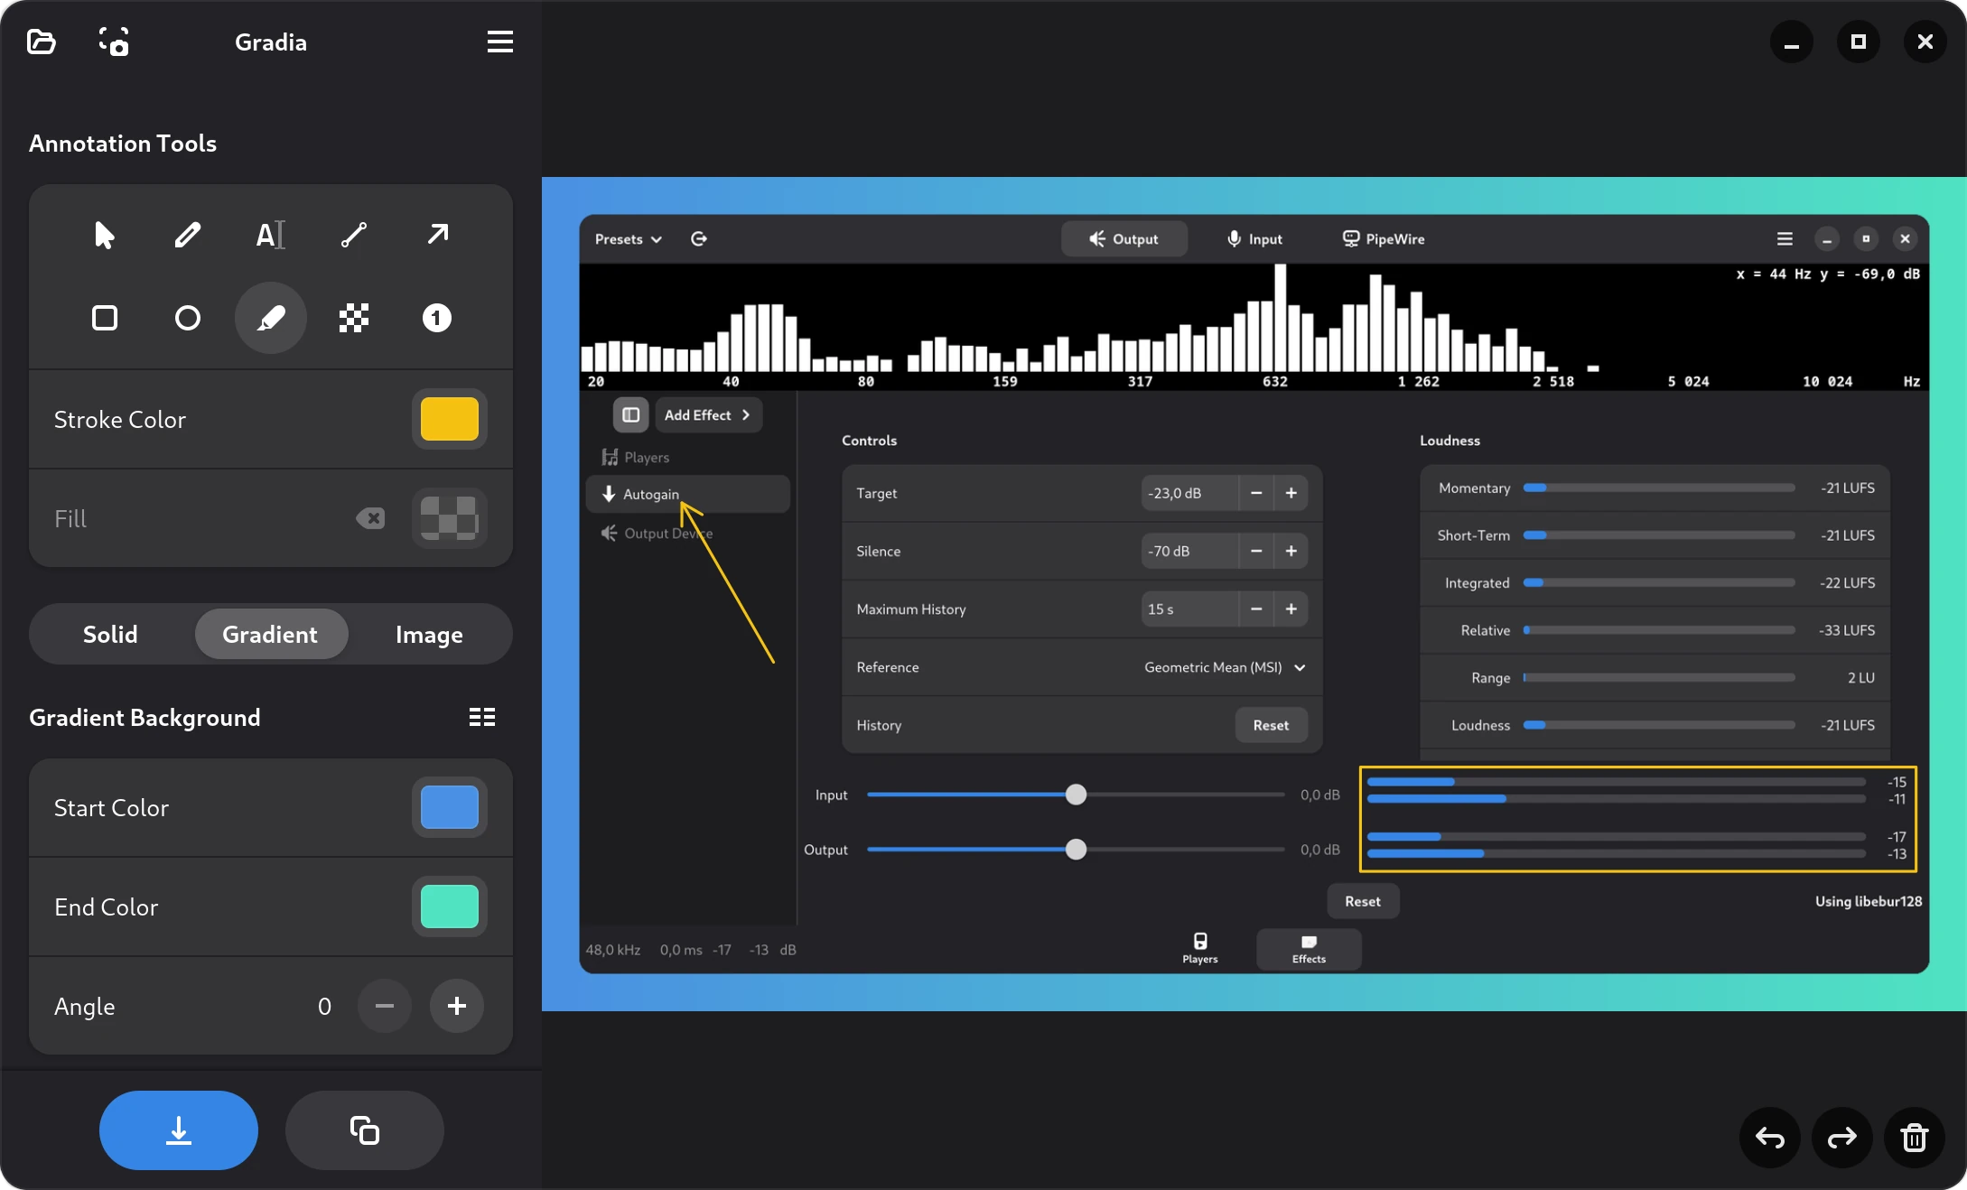The image size is (1967, 1190).
Task: Click the Silence -70 dB input field
Action: coord(1189,551)
